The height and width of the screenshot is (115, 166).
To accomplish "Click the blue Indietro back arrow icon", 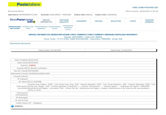I will [12, 106].
